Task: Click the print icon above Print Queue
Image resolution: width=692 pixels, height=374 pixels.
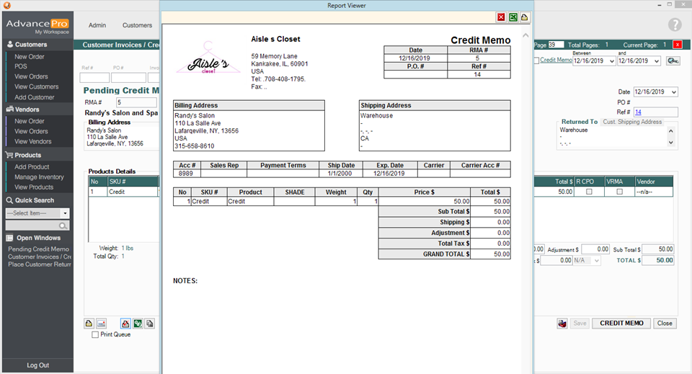Action: [x=89, y=324]
